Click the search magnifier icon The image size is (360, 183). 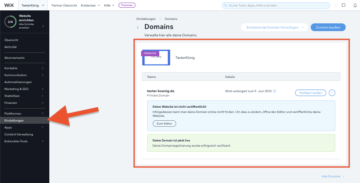point(226,5)
